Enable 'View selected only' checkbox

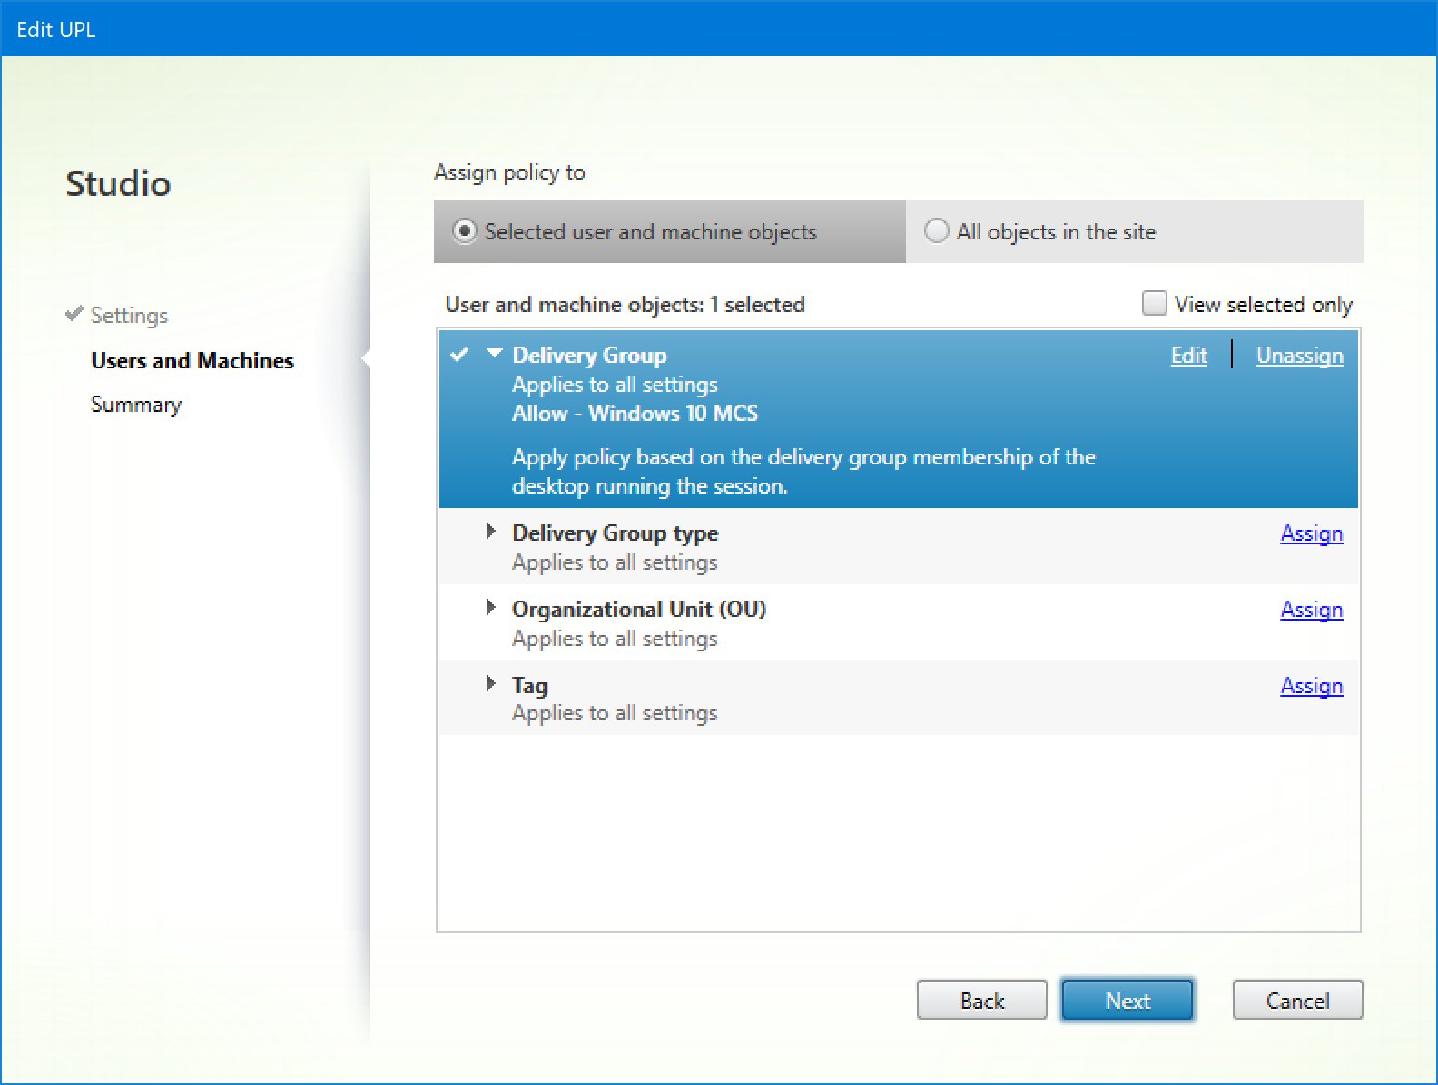click(1154, 303)
